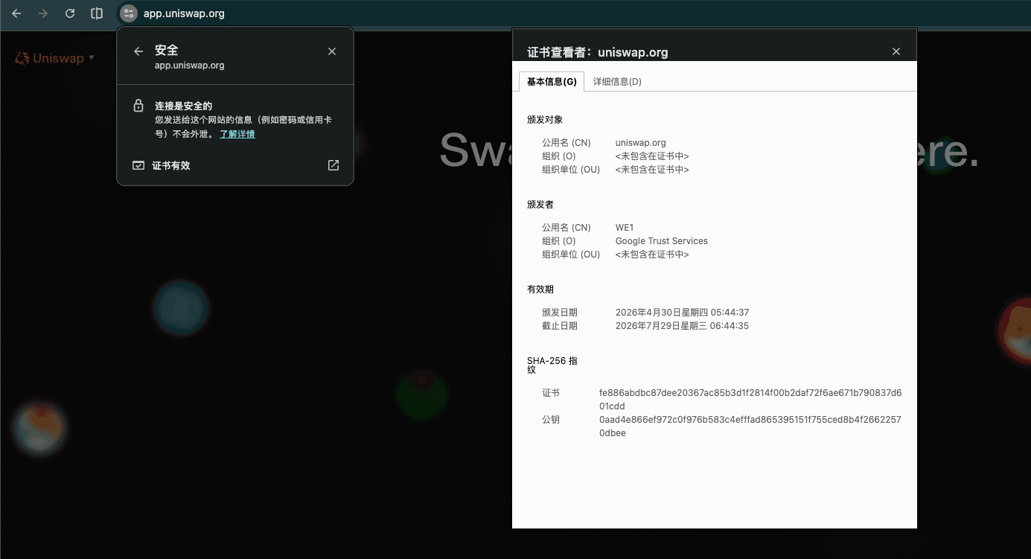1031x559 pixels.
Task: Open the 了解详情 link
Action: (237, 134)
